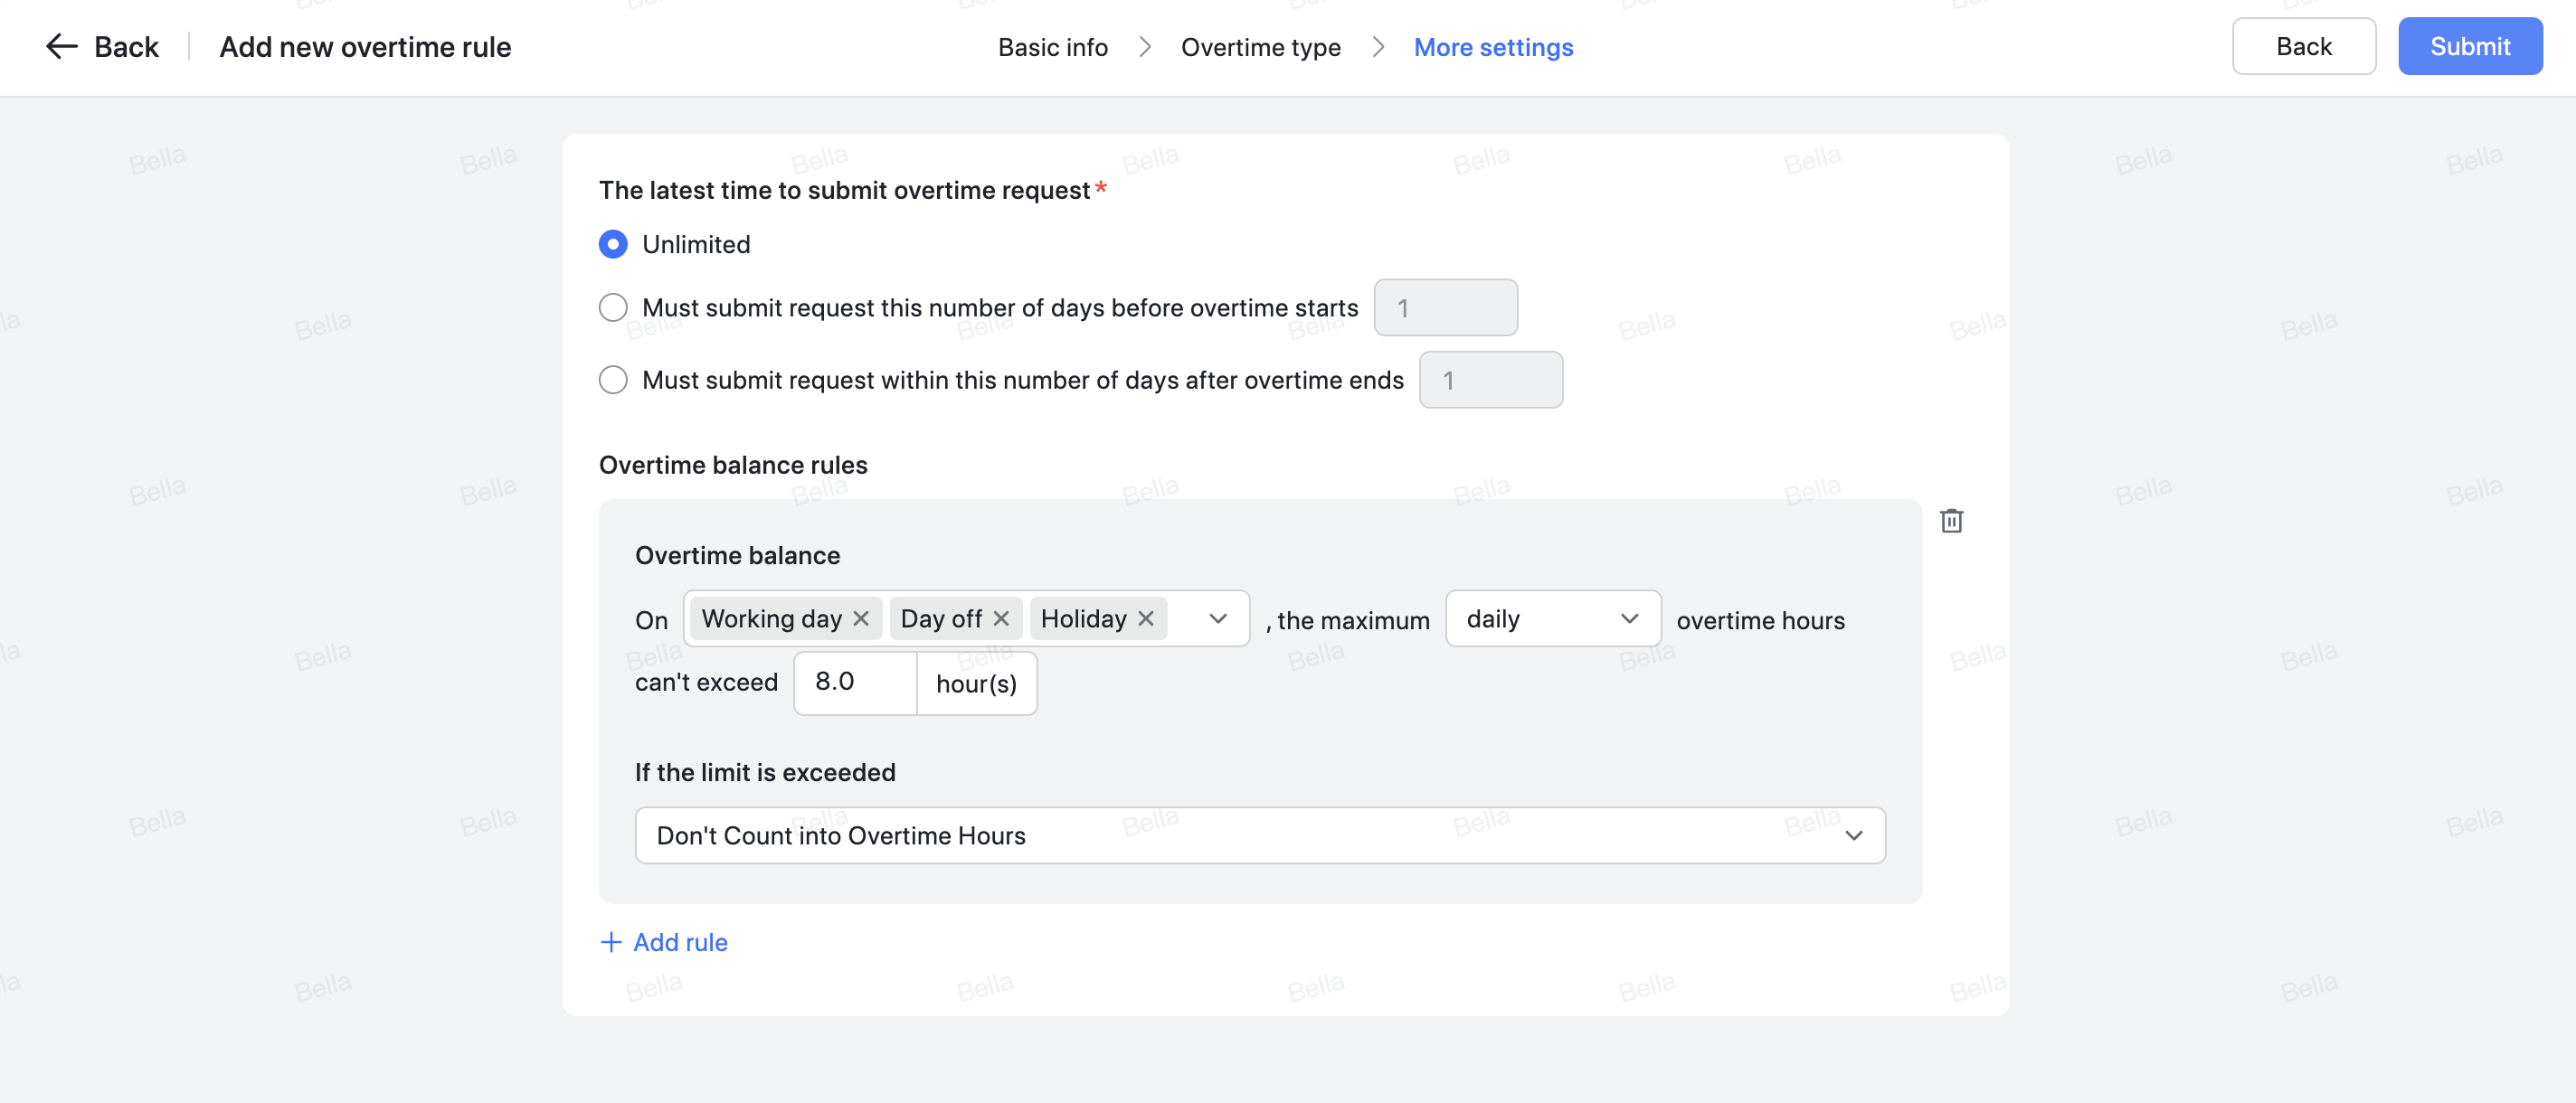The image size is (2576, 1103).
Task: Click the 8.0 hours input field
Action: [853, 683]
